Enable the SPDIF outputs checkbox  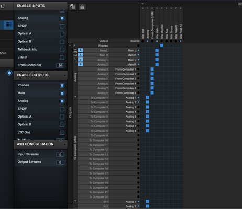point(62,109)
